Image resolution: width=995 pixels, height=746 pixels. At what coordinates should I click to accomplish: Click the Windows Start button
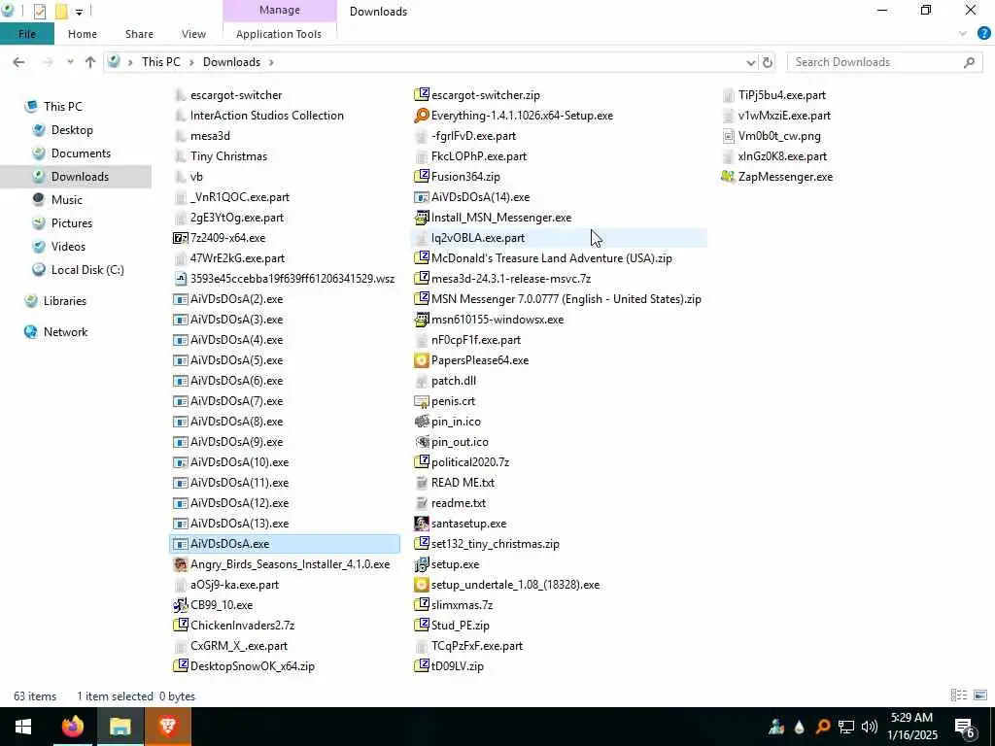point(23,727)
